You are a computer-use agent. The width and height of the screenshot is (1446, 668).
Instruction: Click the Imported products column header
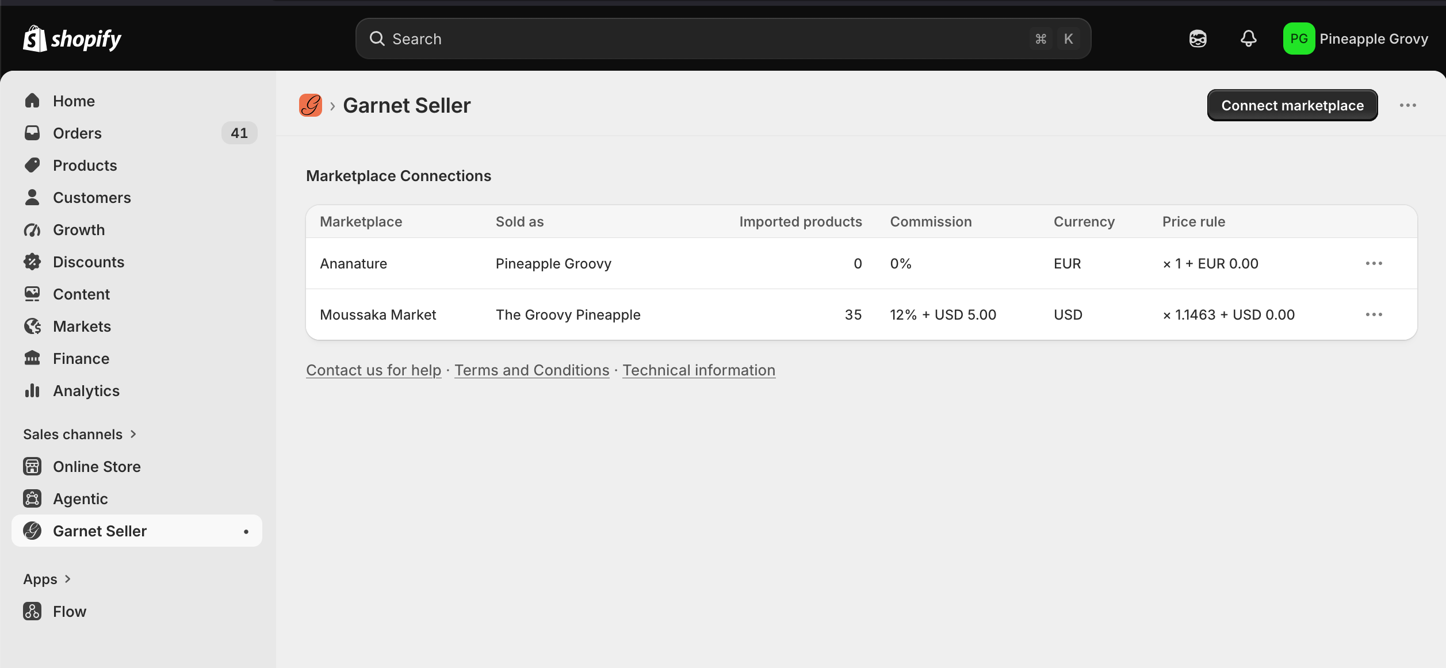click(x=801, y=221)
